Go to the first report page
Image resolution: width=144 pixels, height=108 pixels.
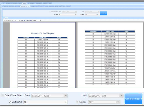[12, 20]
